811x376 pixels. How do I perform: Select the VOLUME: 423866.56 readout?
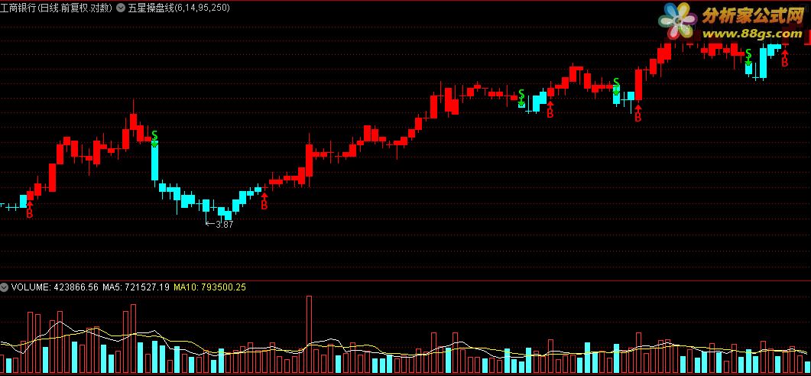pos(54,287)
